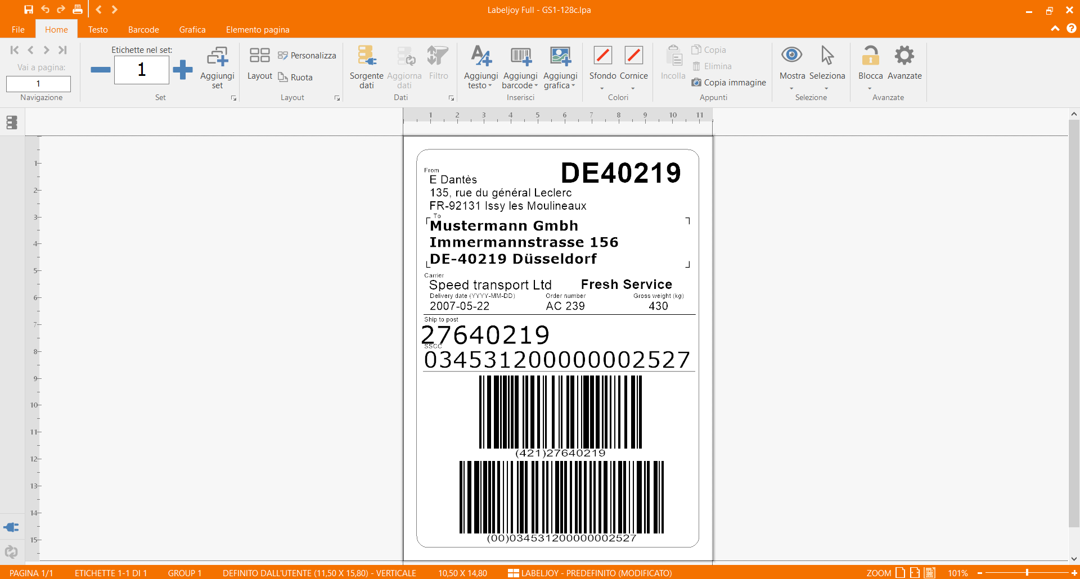Open Mostra eye dropdown
Screen dimensions: 1080x579
coord(792,67)
